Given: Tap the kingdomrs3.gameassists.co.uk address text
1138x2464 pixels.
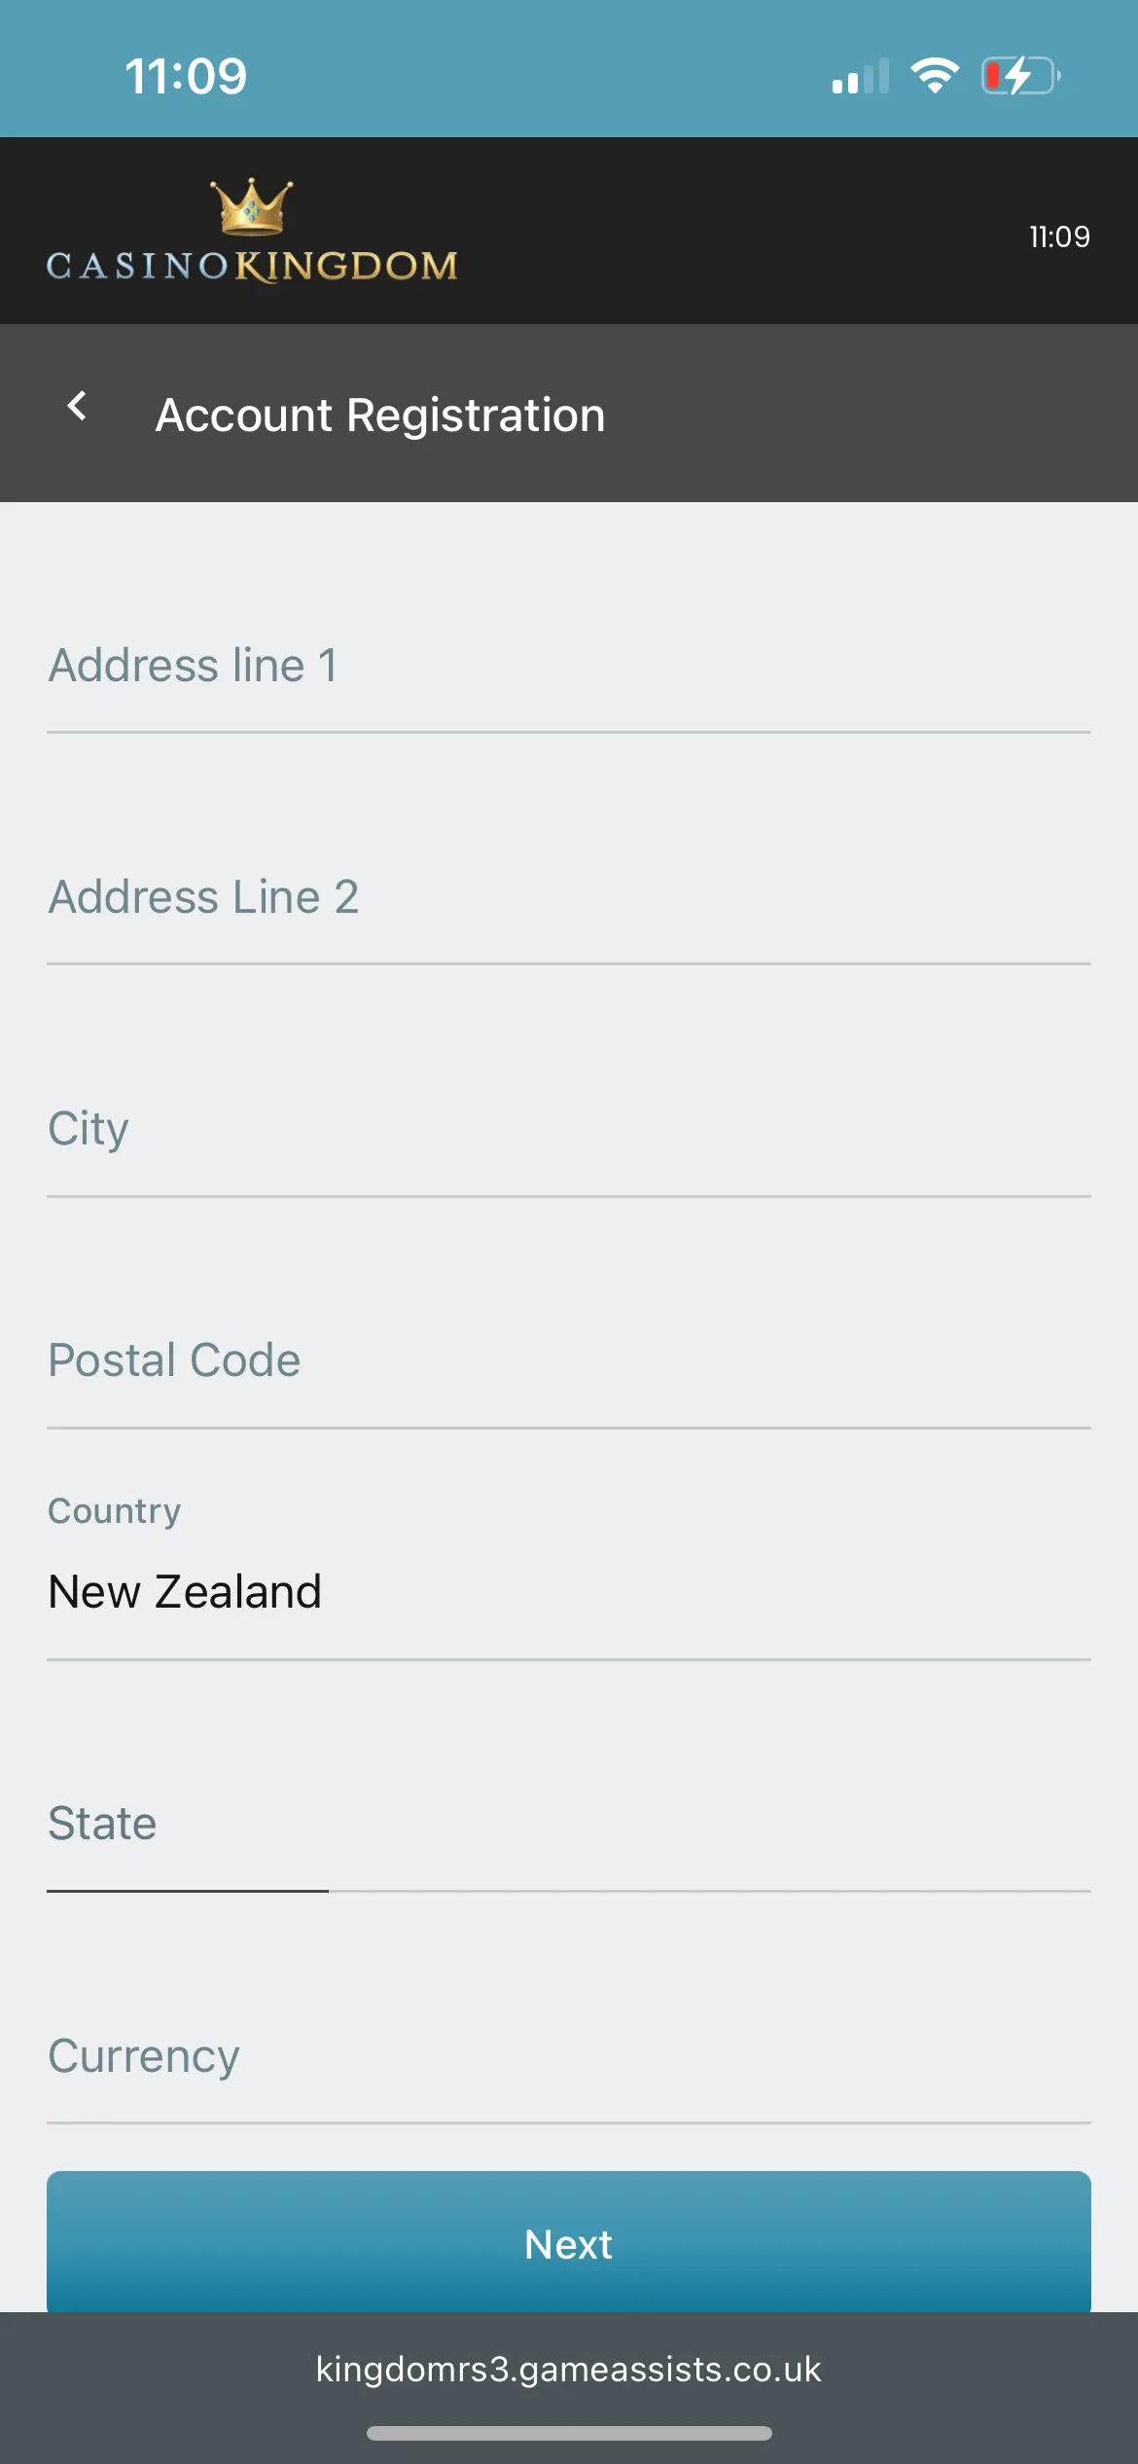Looking at the screenshot, I should [569, 2370].
